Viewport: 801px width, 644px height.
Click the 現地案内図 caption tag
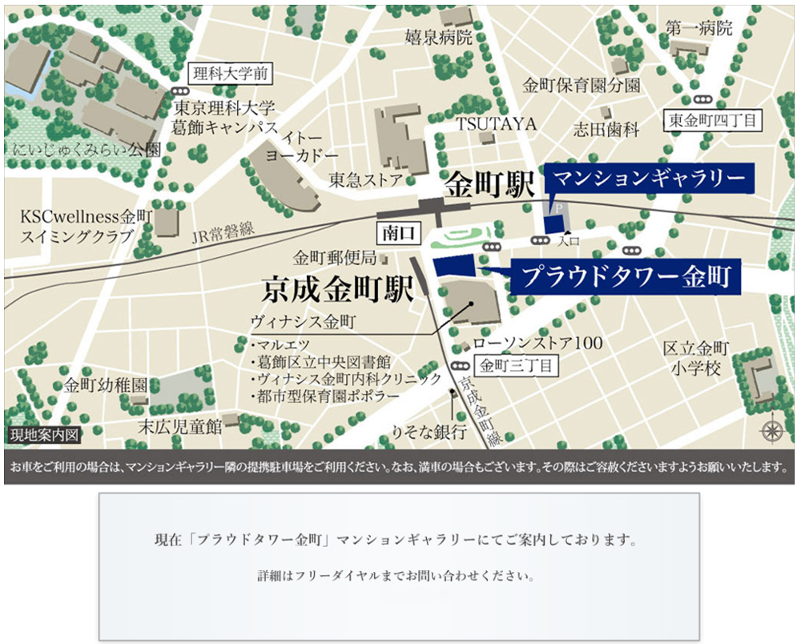(x=45, y=436)
